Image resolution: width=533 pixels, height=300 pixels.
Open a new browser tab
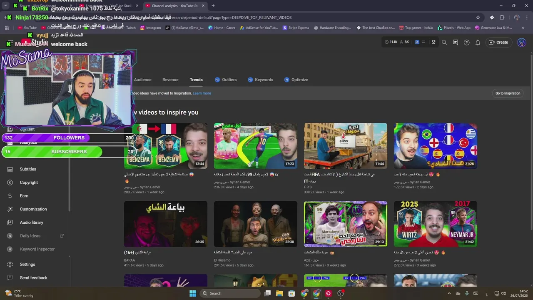(213, 6)
